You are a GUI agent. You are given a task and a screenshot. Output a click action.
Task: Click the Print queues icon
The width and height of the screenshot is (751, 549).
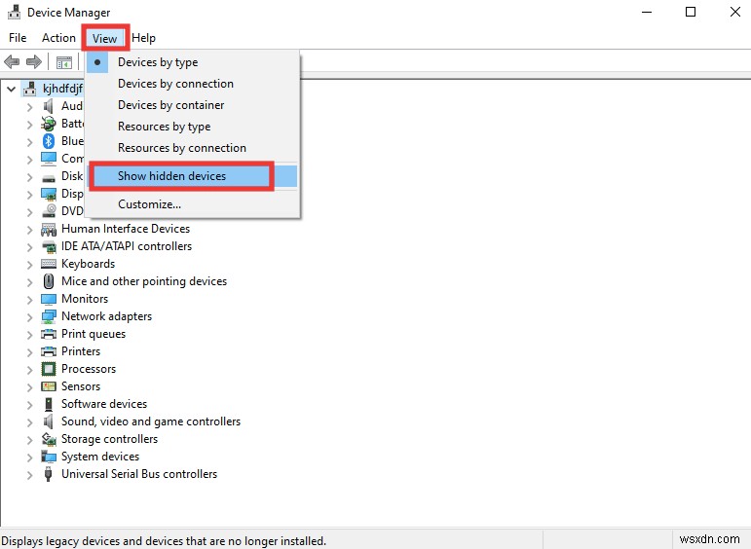pyautogui.click(x=49, y=334)
